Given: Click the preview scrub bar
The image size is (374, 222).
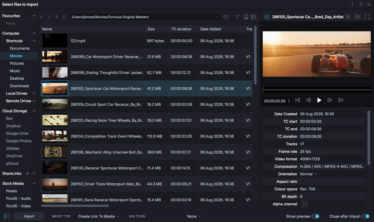Looking at the screenshot, I should (317, 90).
